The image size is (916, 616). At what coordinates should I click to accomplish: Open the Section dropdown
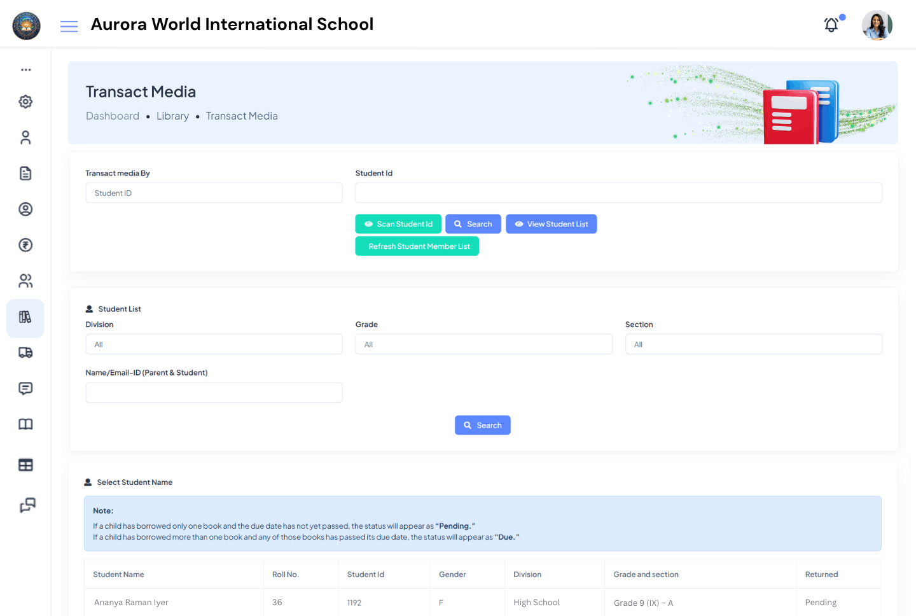[x=753, y=344]
